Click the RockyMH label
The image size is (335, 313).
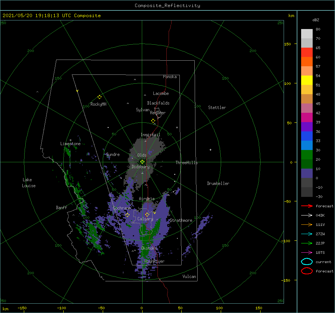point(98,104)
